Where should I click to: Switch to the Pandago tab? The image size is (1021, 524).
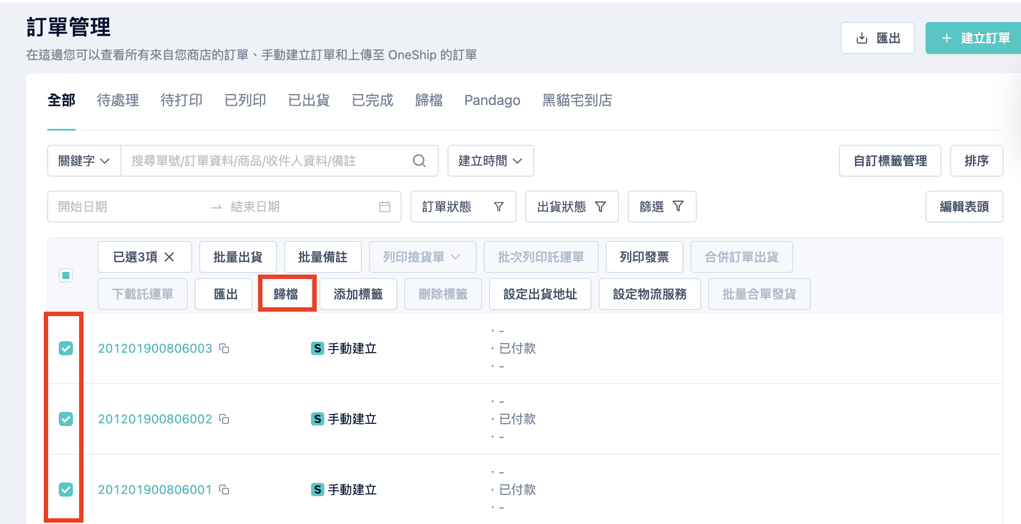pos(492,100)
